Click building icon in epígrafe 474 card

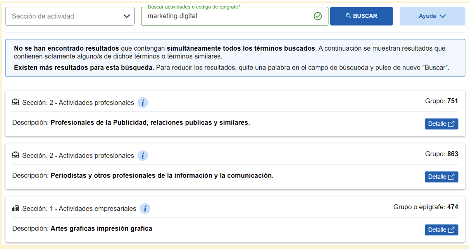coord(16,208)
